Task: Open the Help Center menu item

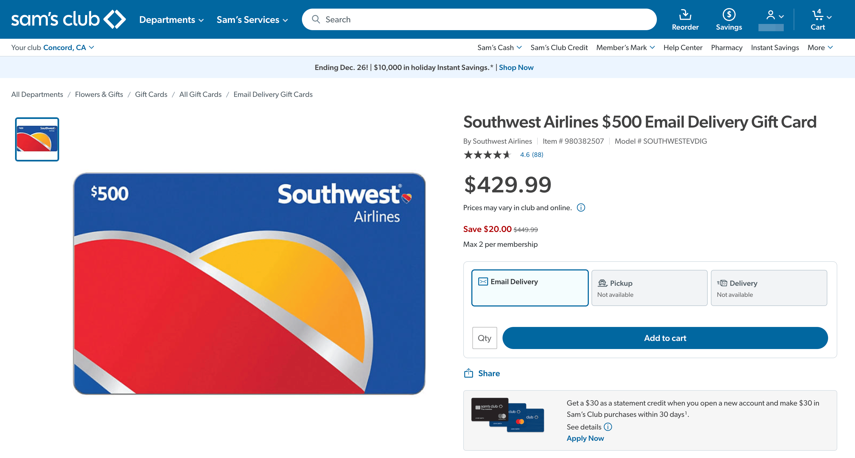Action: (682, 47)
